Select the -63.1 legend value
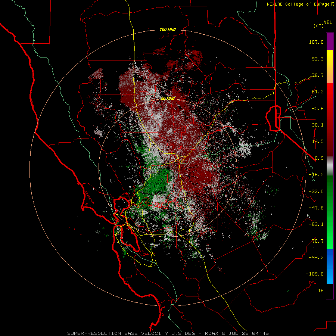The width and height of the screenshot is (336, 336). pyautogui.click(x=316, y=224)
